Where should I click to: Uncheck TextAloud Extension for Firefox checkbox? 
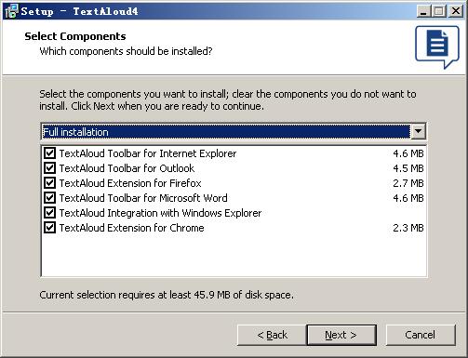tap(49, 183)
